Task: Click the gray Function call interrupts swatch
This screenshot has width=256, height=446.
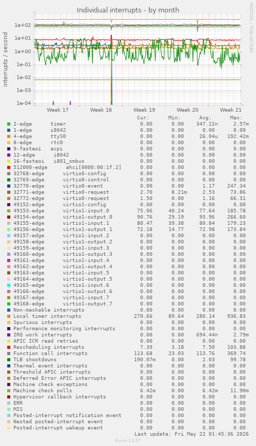Action: click(x=9, y=353)
